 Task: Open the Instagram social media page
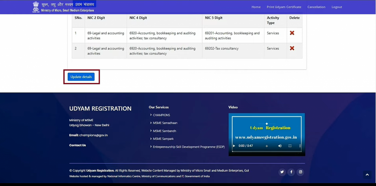click(300, 172)
